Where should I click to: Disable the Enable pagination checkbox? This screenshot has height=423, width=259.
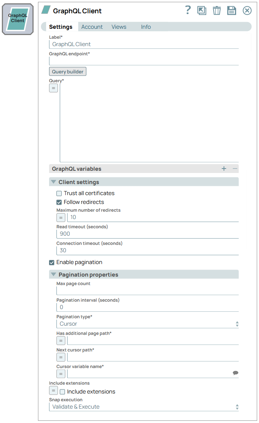point(52,263)
